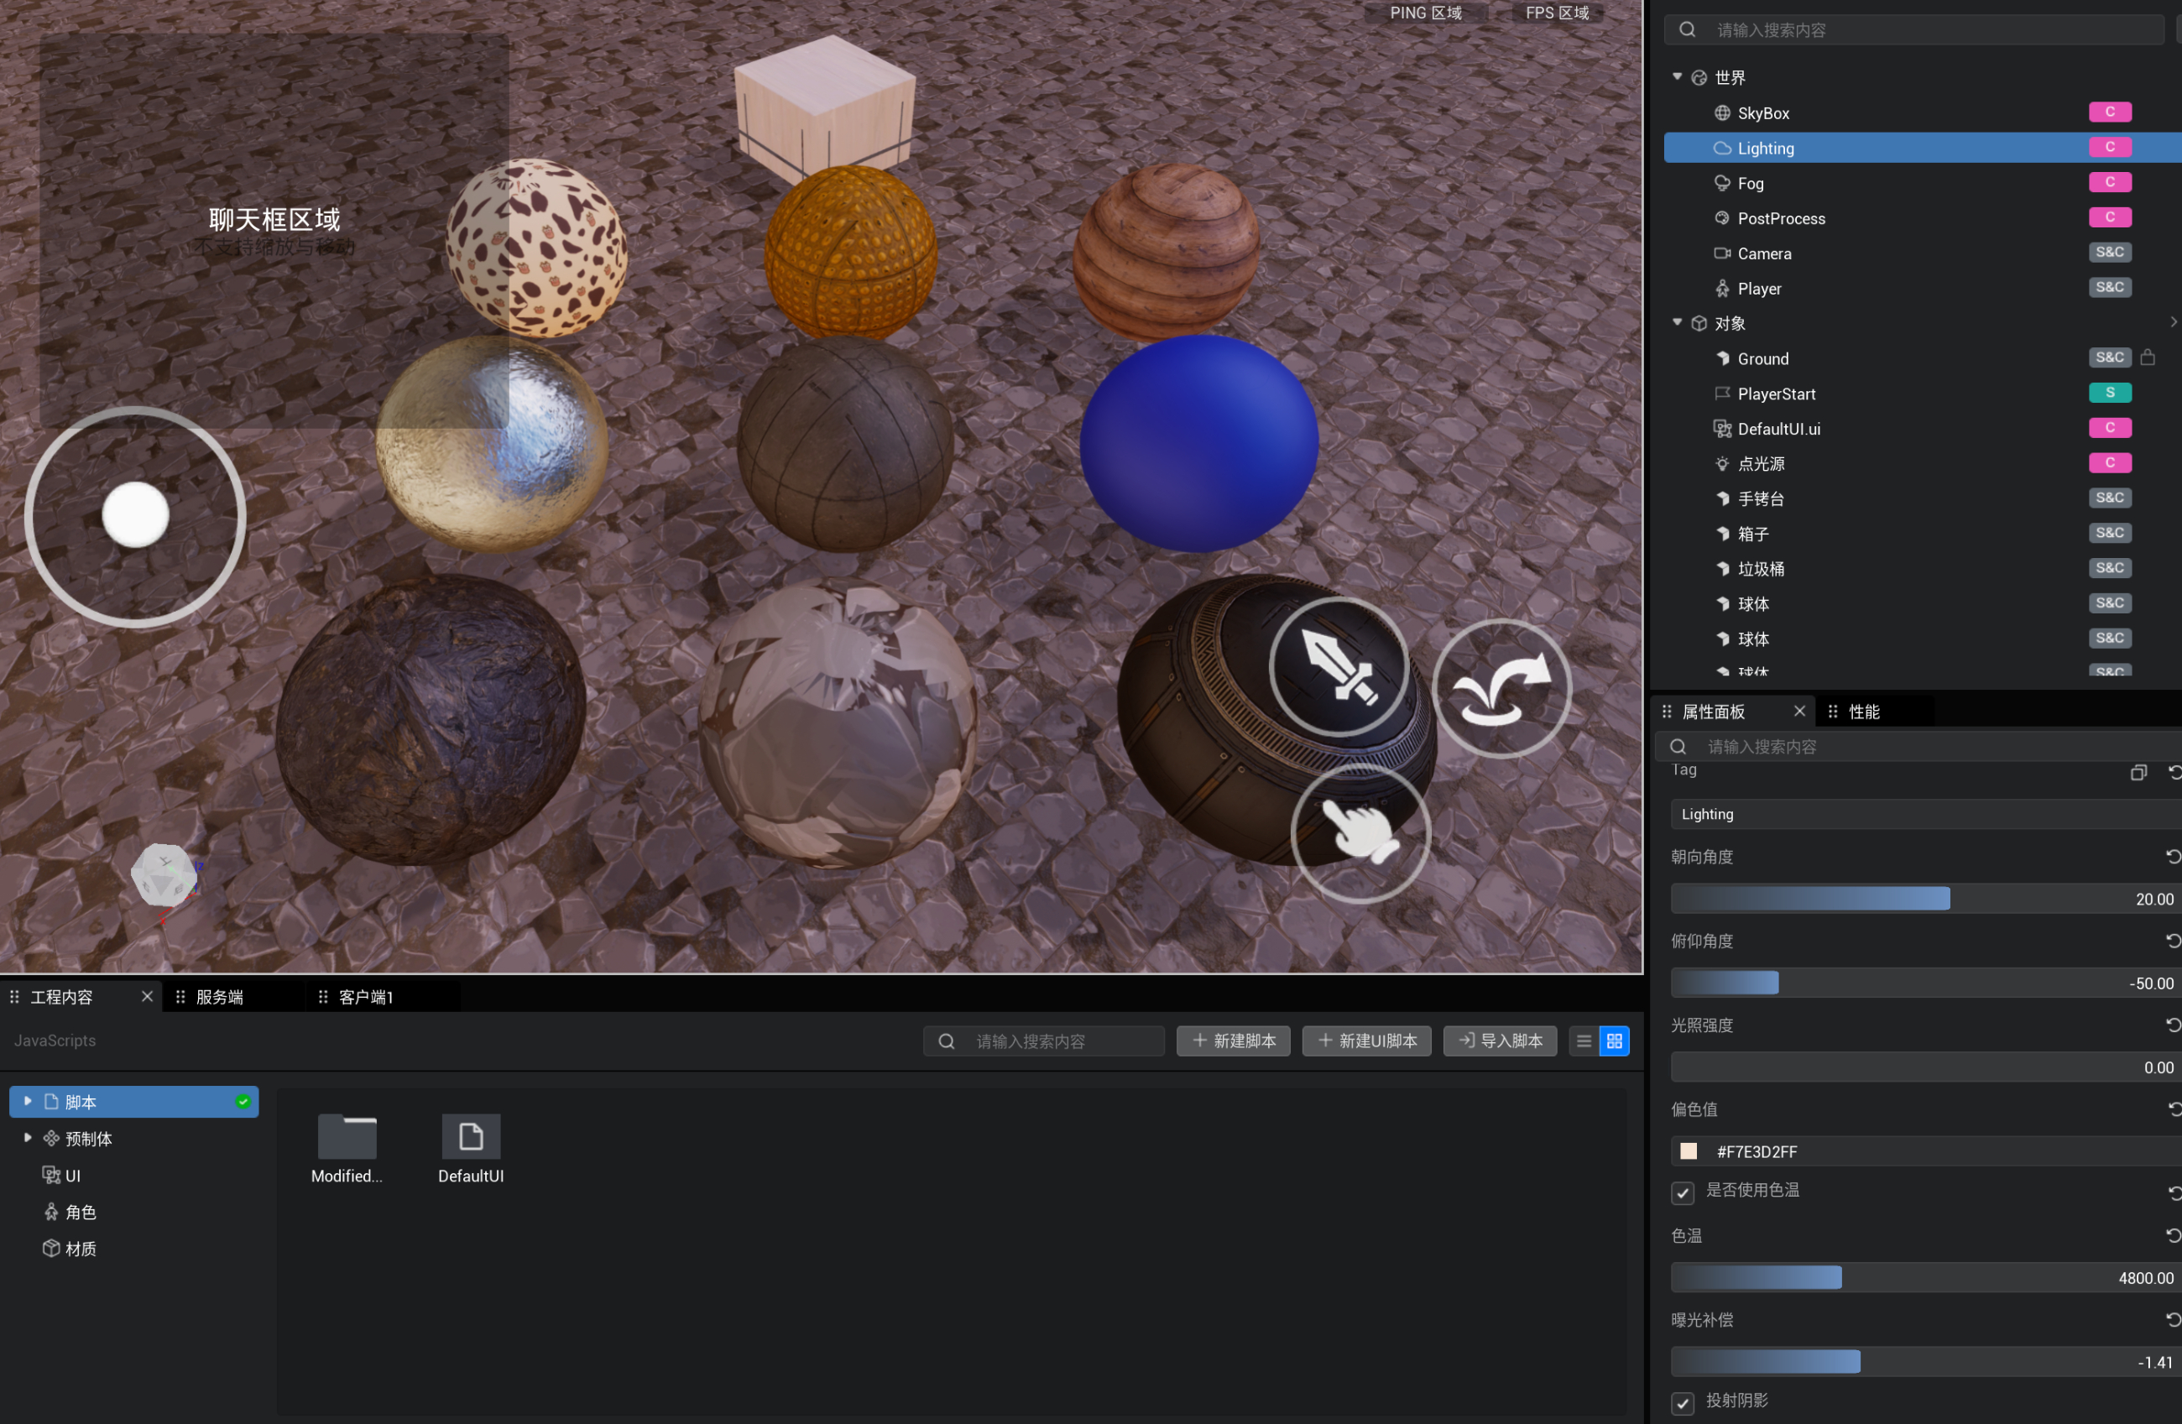Click the 色温 slider bar
Screen dimensions: 2182x1424
pyautogui.click(x=1925, y=1277)
